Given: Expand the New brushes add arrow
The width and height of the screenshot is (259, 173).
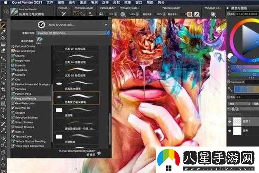Looking at the screenshot, I should (106, 25).
